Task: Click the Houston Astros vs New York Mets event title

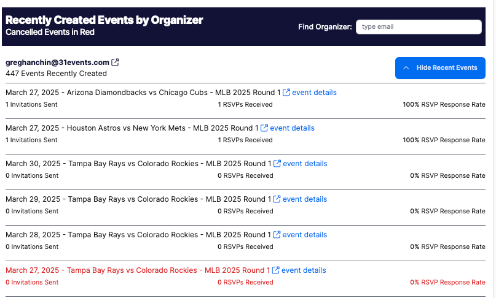Action: pos(132,128)
